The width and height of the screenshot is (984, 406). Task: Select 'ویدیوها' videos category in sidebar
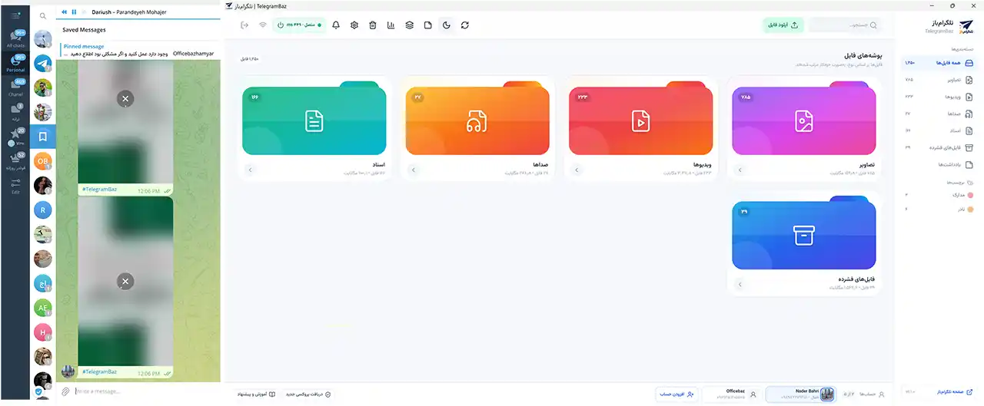(x=939, y=97)
